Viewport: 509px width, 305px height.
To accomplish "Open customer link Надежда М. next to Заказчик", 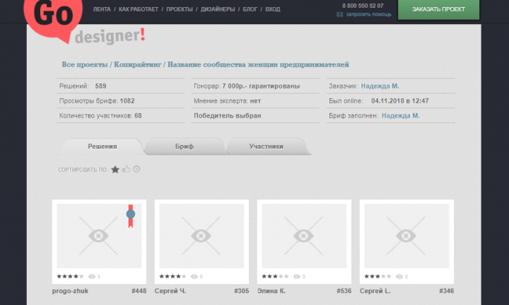I will click(380, 86).
